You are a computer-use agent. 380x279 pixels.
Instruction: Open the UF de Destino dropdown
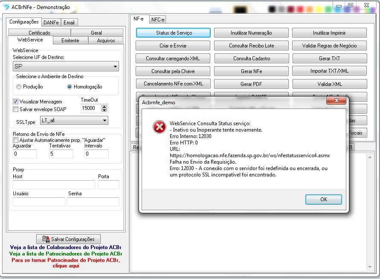coord(66,66)
